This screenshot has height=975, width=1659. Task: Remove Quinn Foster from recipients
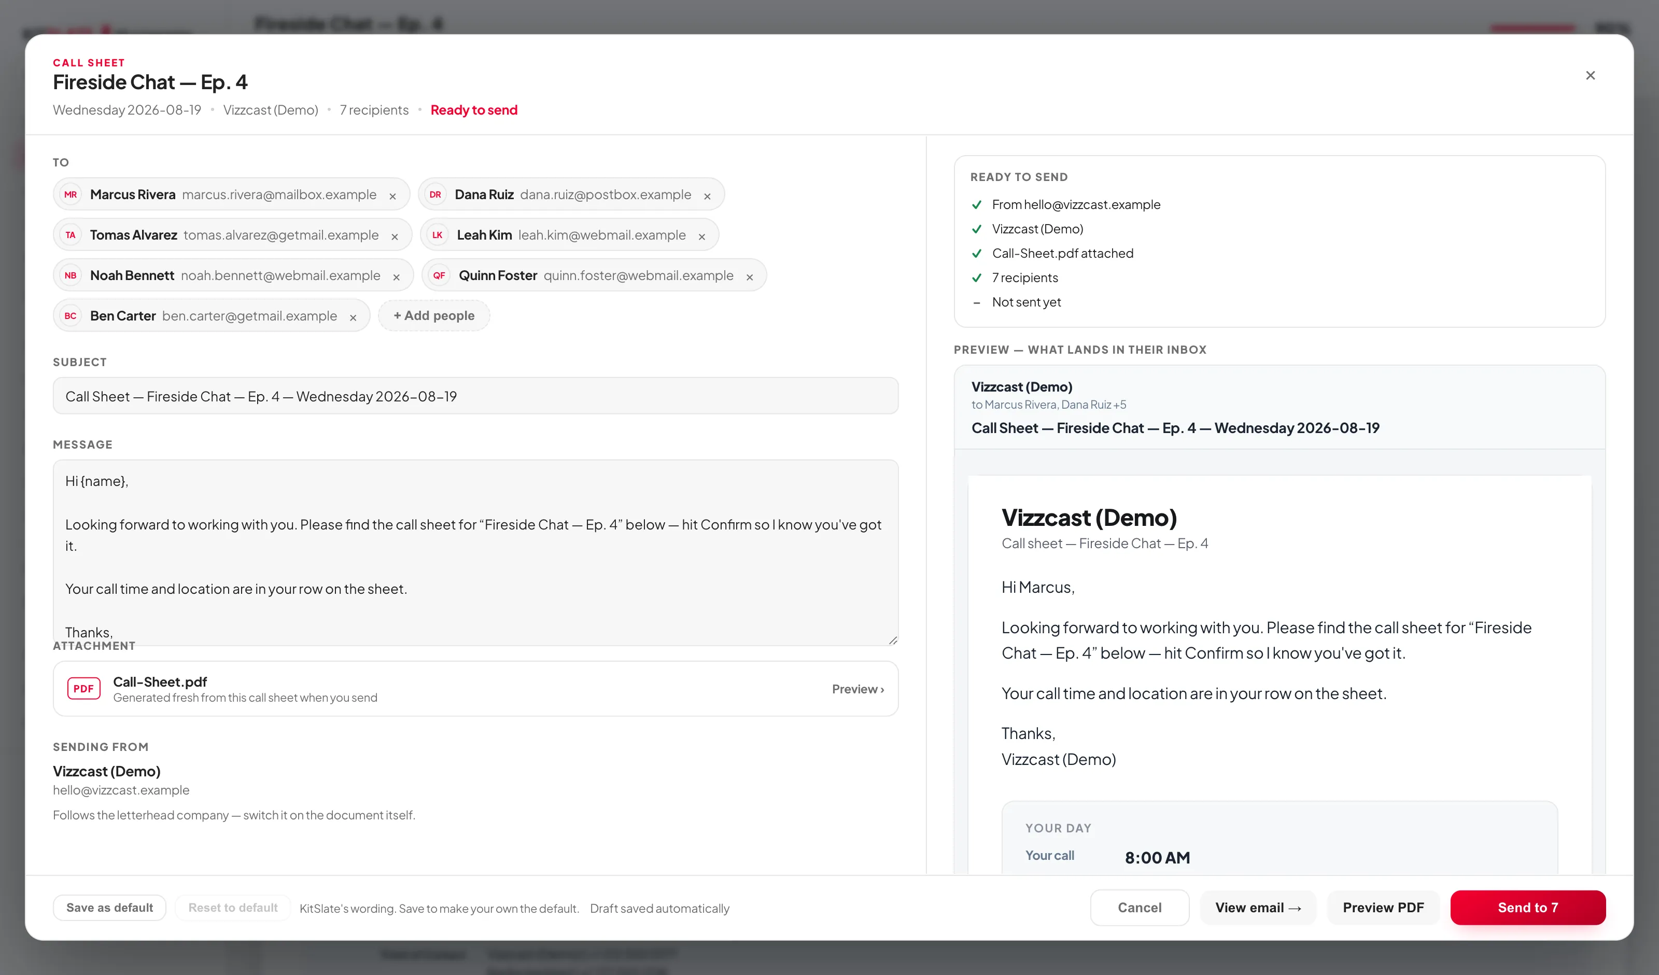(749, 277)
